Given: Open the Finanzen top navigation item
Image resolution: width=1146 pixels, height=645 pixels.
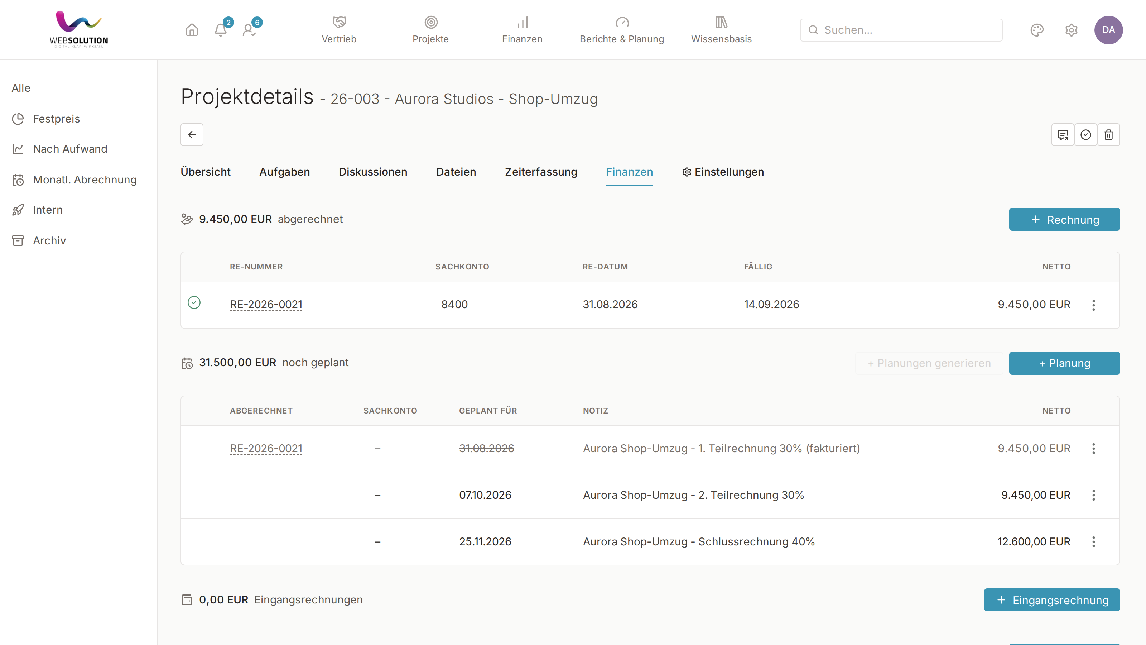Looking at the screenshot, I should (522, 30).
